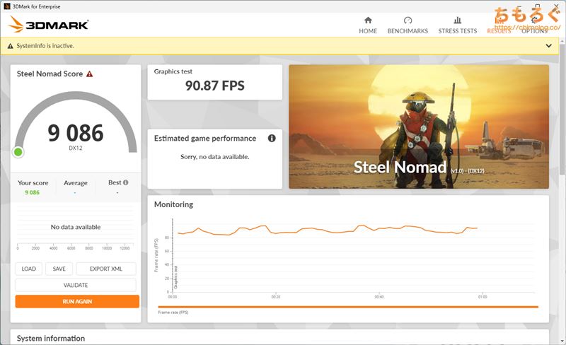Click the VALIDATE button

click(76, 285)
